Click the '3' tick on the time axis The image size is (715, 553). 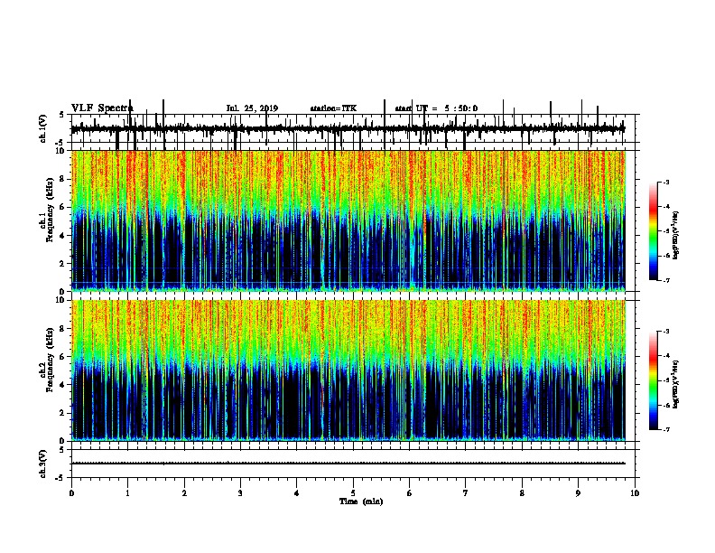click(240, 493)
